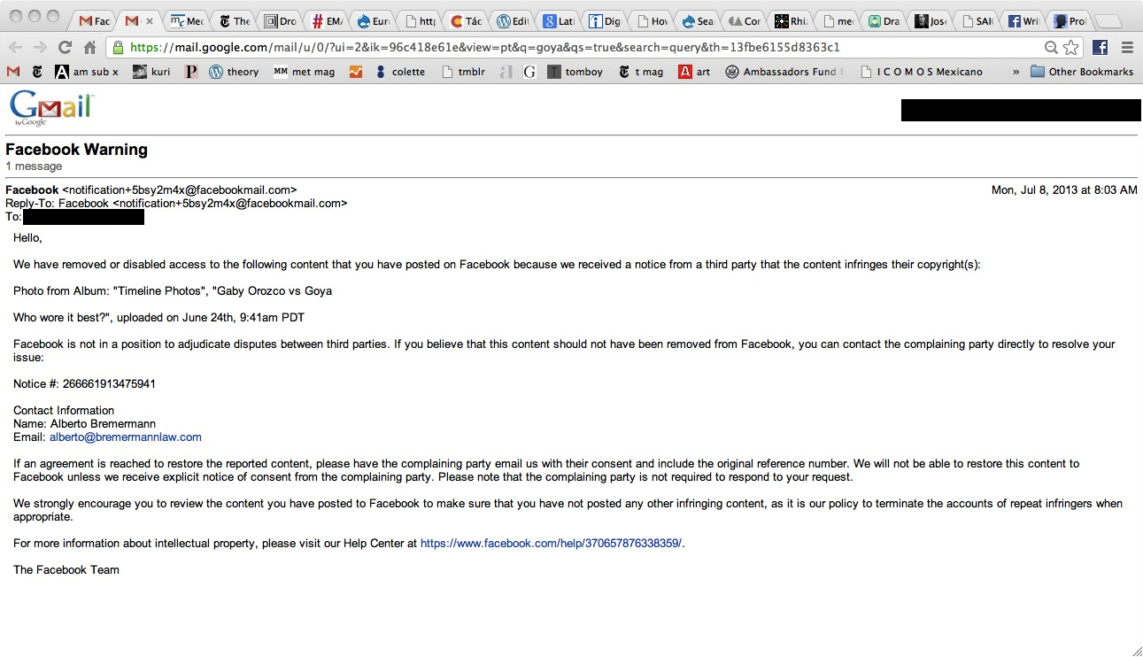1143x657 pixels.
Task: Click the green SSL padlock icon
Action: click(x=118, y=48)
